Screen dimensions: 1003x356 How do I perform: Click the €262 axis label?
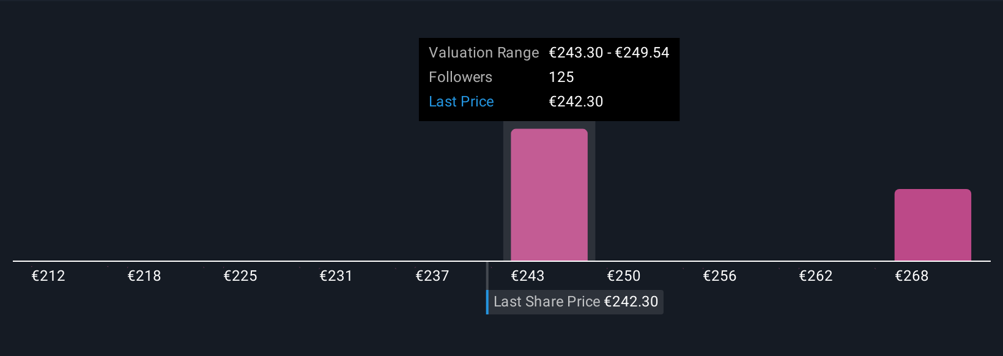pos(815,276)
